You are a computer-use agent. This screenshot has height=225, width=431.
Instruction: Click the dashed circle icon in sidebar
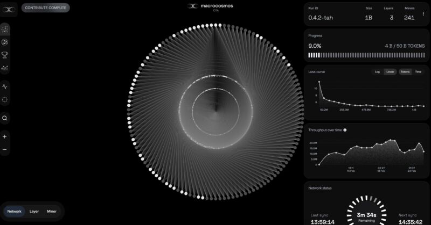pos(5,99)
